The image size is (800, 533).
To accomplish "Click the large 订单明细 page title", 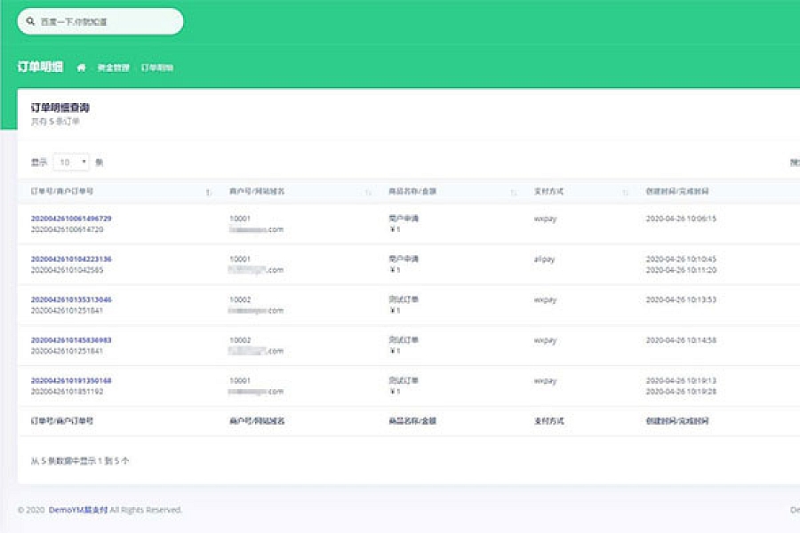I will coord(40,67).
